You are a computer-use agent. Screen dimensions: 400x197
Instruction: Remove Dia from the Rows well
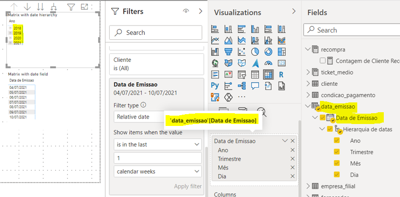292,176
